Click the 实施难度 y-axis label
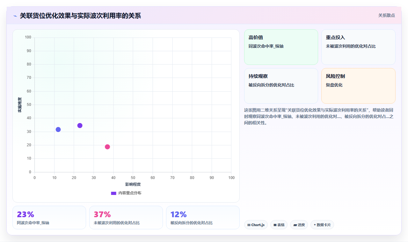The height and width of the screenshot is (242, 408). click(x=20, y=105)
